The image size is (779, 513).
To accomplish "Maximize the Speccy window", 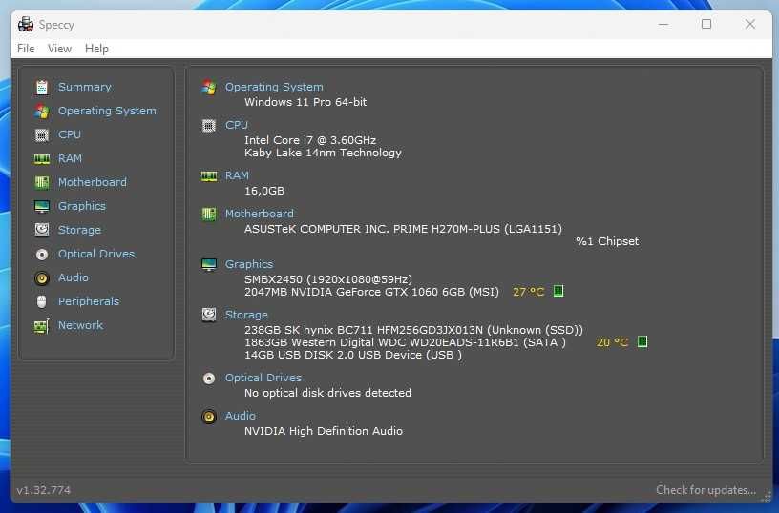I will [706, 24].
